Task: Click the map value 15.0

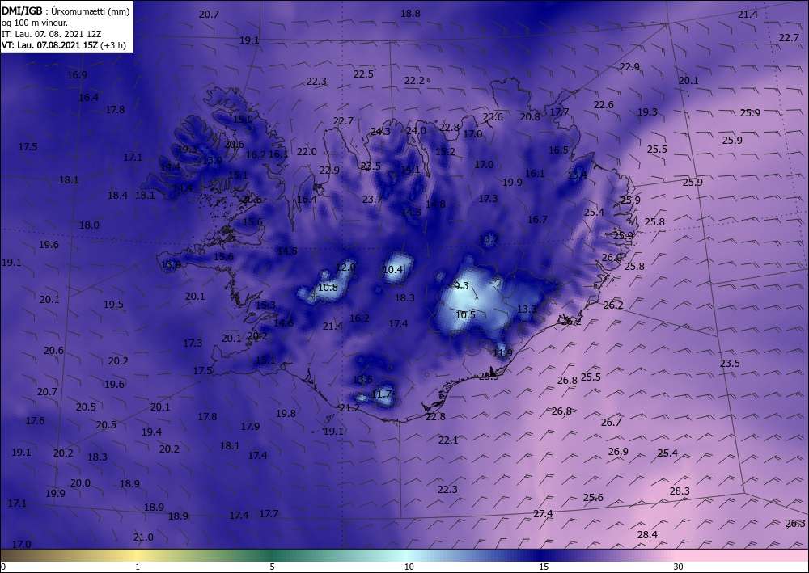Action: [243, 119]
